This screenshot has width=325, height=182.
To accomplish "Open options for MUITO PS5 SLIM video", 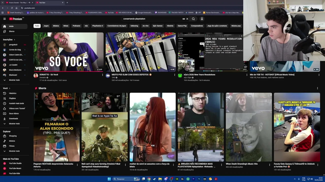I will (174, 75).
